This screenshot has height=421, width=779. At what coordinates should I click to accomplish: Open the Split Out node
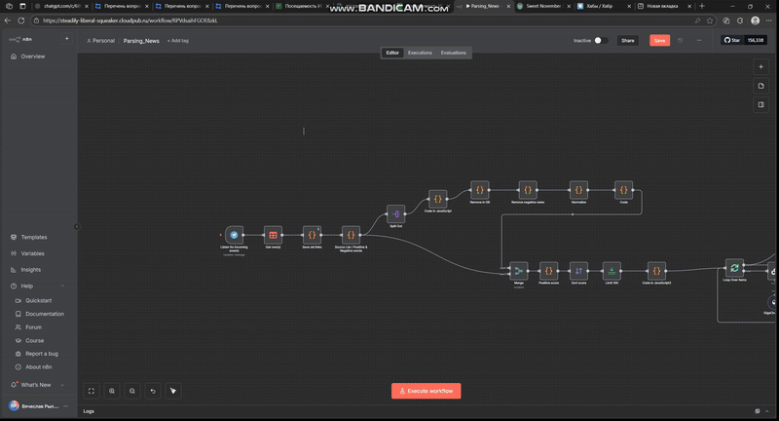pyautogui.click(x=395, y=213)
